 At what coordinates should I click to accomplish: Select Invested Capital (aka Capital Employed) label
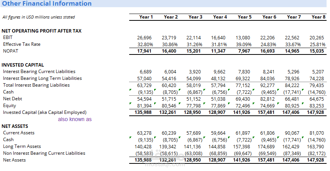pos(45,112)
